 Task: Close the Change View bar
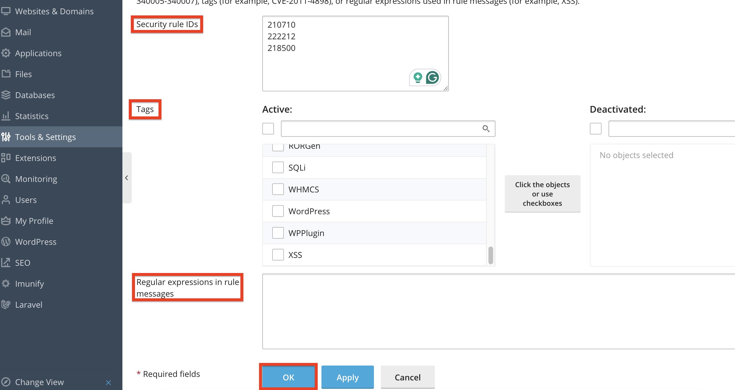(x=108, y=382)
